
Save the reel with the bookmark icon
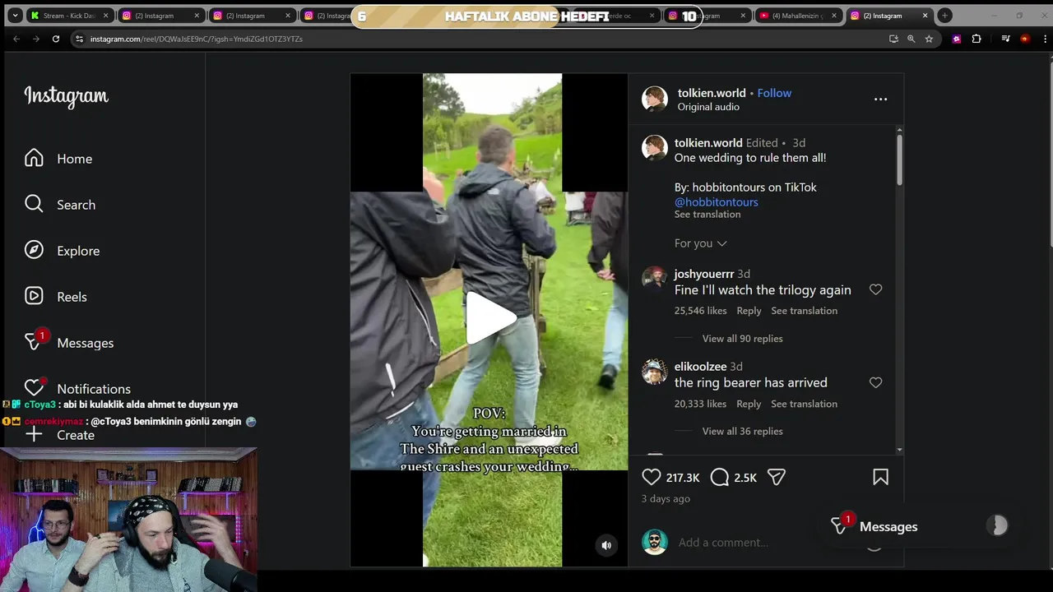pos(880,477)
